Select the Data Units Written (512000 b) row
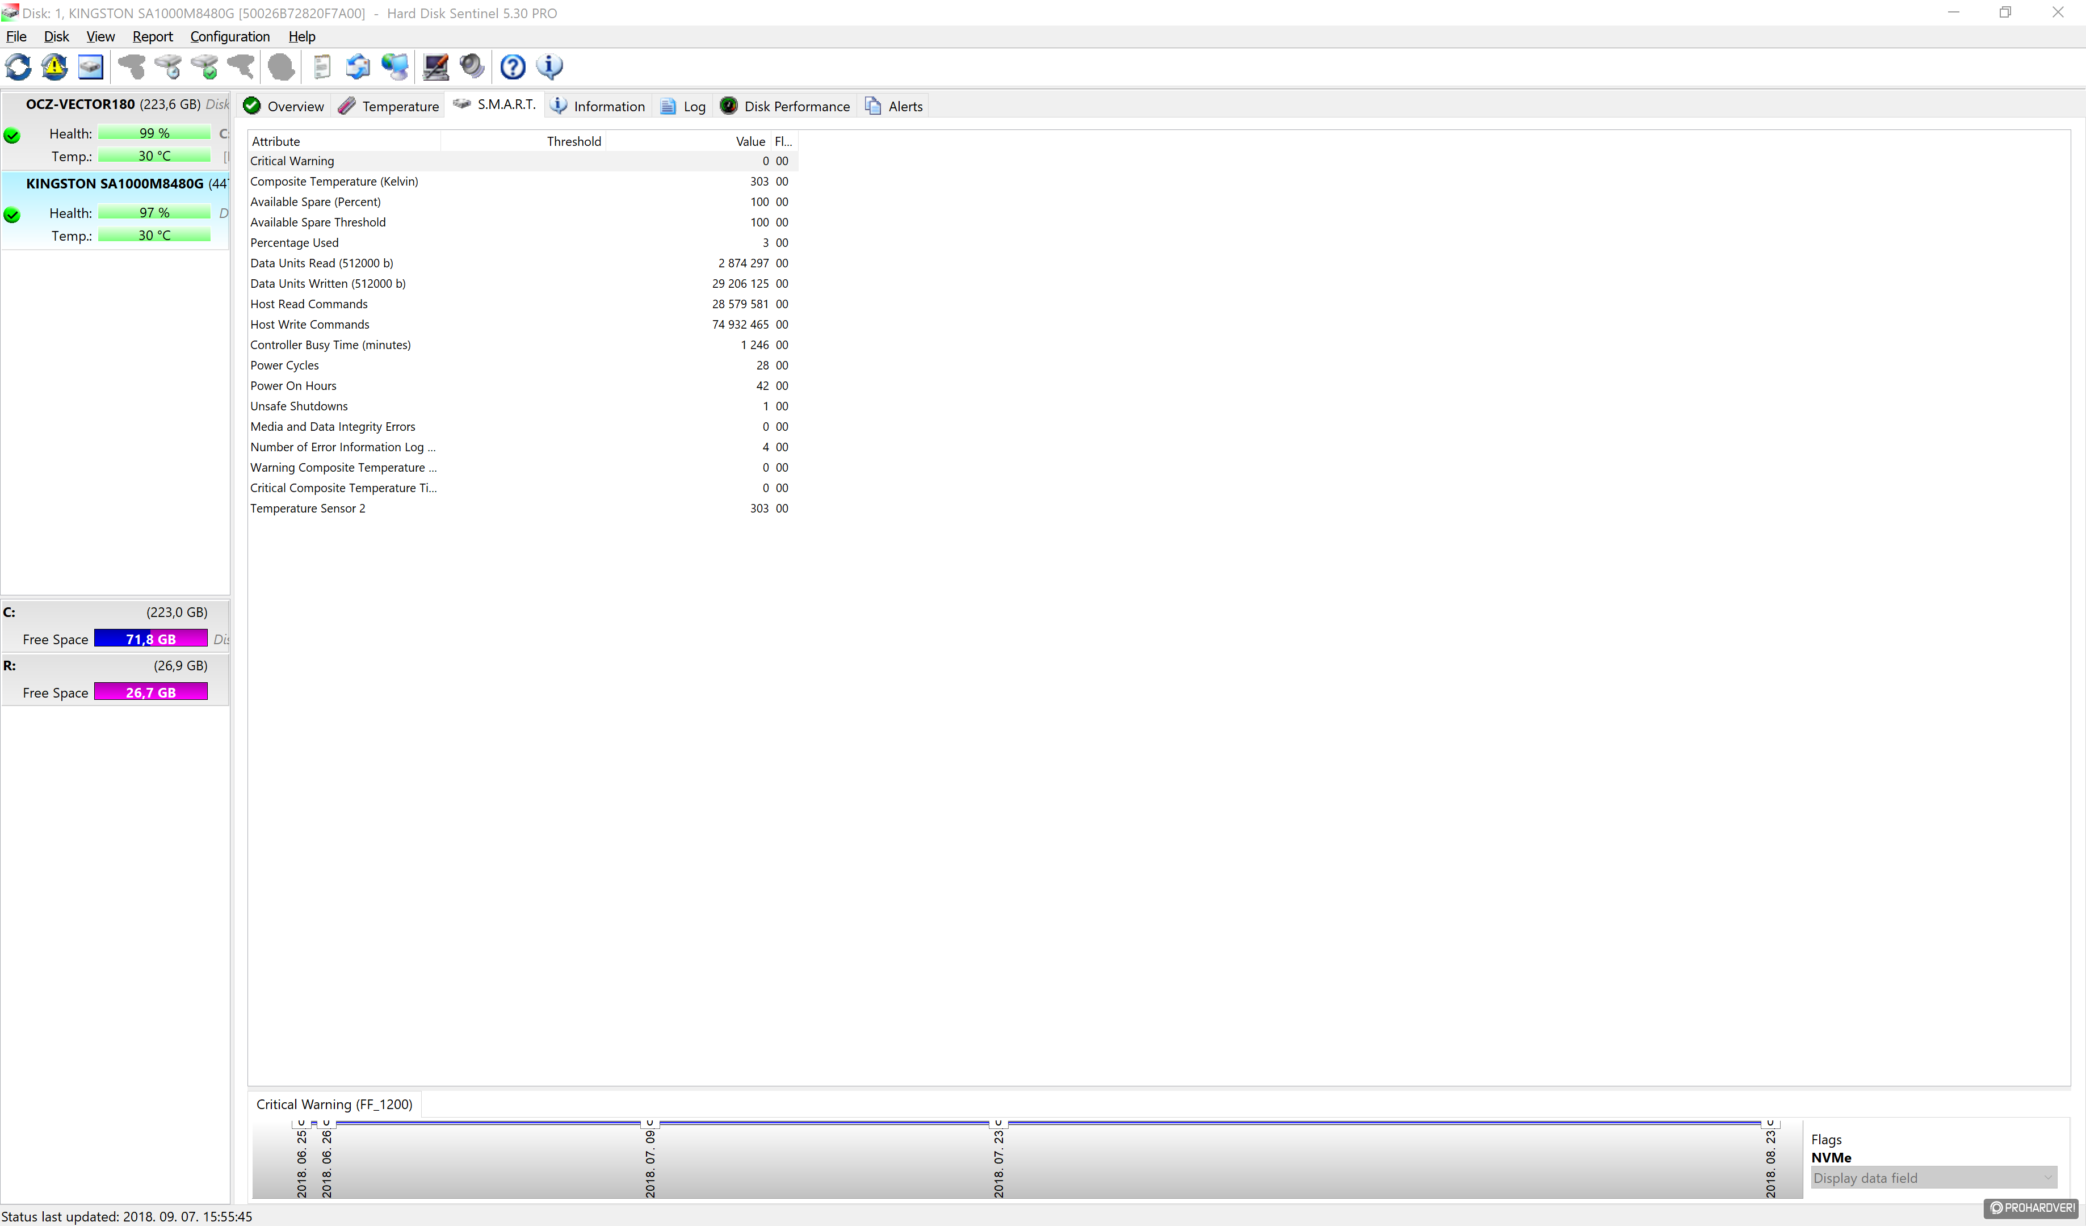 point(523,284)
